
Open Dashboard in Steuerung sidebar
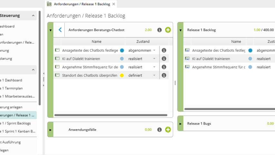point(7,26)
